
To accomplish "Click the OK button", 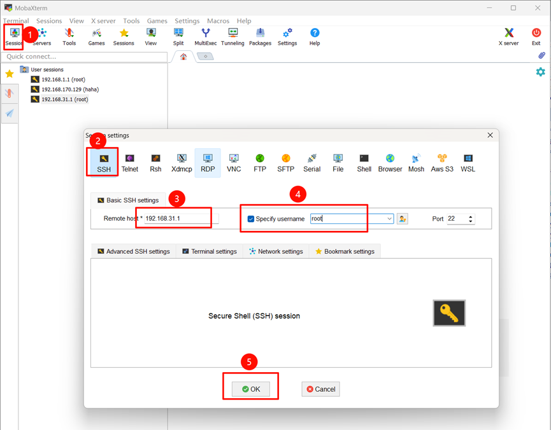I will pos(251,389).
